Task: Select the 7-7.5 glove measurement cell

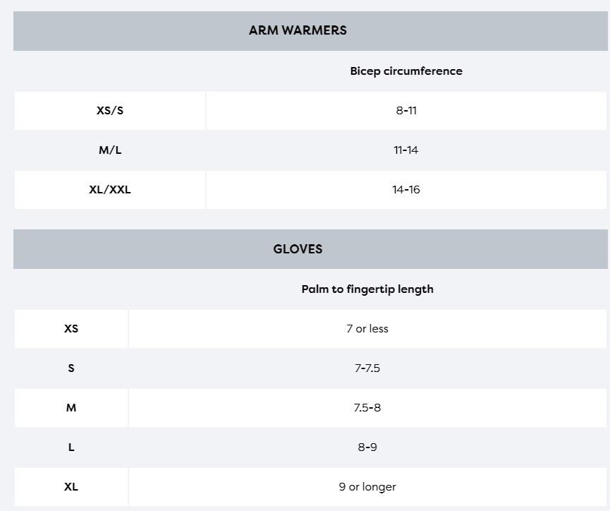Action: (x=367, y=368)
